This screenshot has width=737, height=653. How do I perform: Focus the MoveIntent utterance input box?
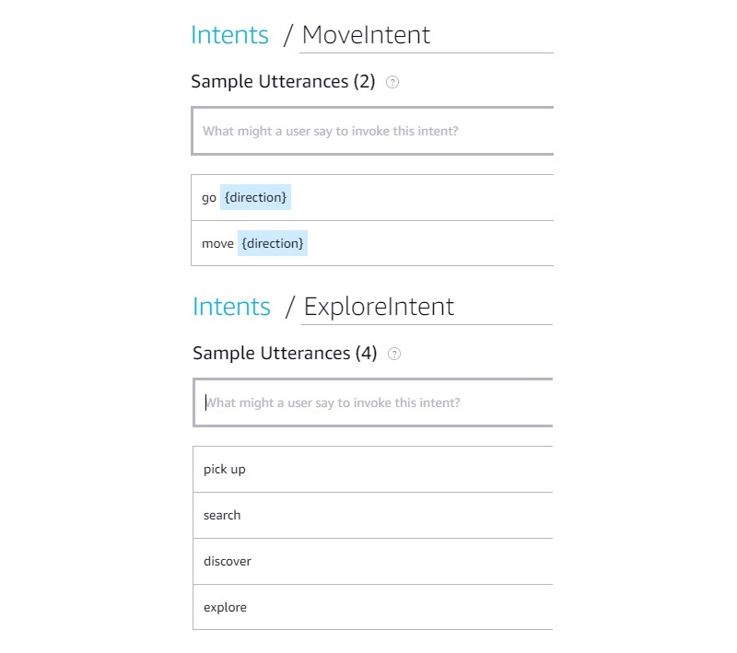point(373,131)
